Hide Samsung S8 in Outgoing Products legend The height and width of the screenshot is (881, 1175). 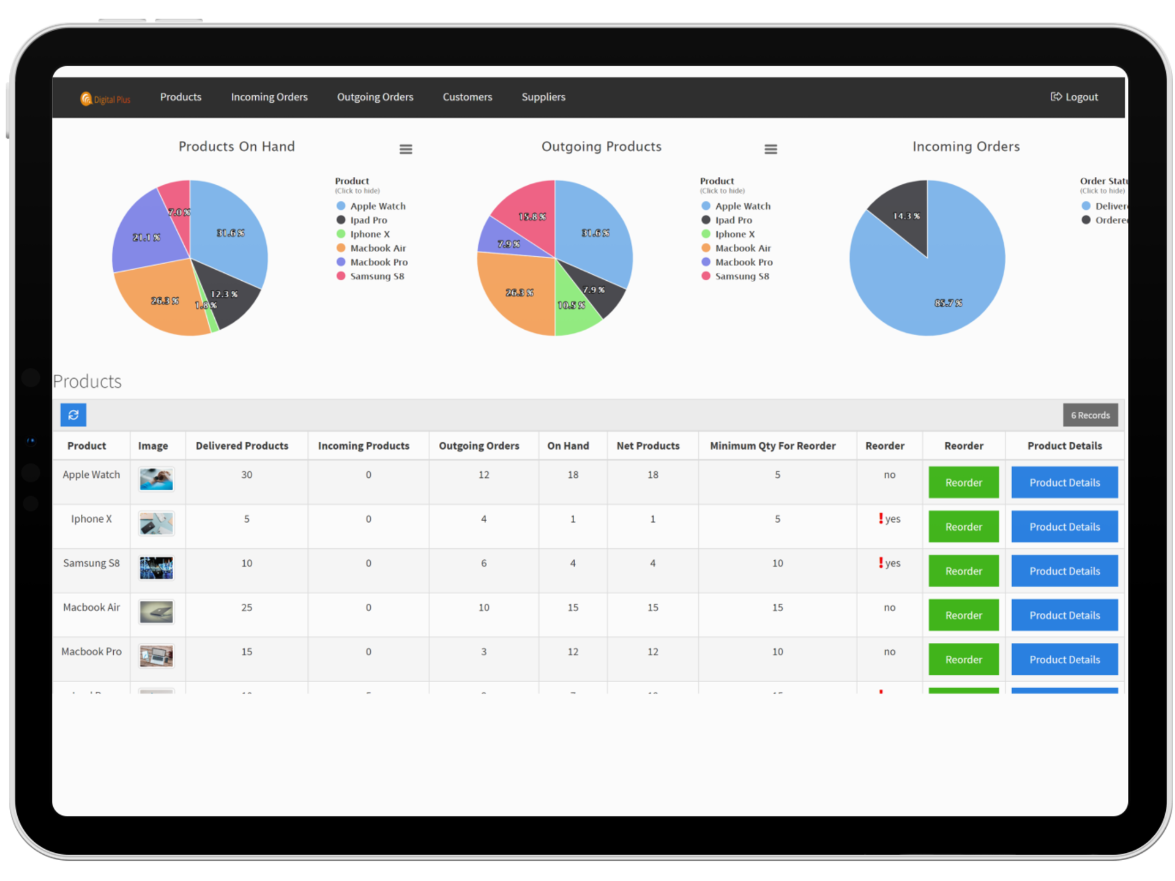pos(735,277)
